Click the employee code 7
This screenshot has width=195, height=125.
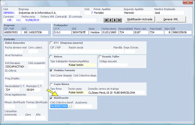92,13
